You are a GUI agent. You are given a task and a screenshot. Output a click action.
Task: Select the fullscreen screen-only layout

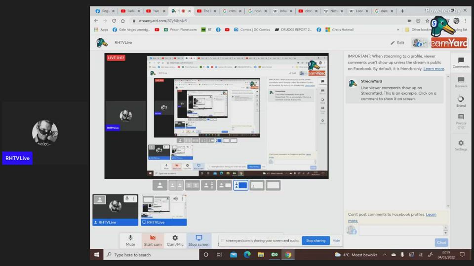(x=273, y=185)
